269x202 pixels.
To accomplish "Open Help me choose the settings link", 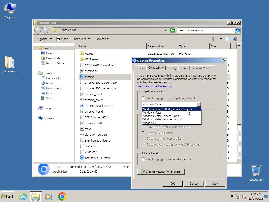I will pyautogui.click(x=155, y=86).
